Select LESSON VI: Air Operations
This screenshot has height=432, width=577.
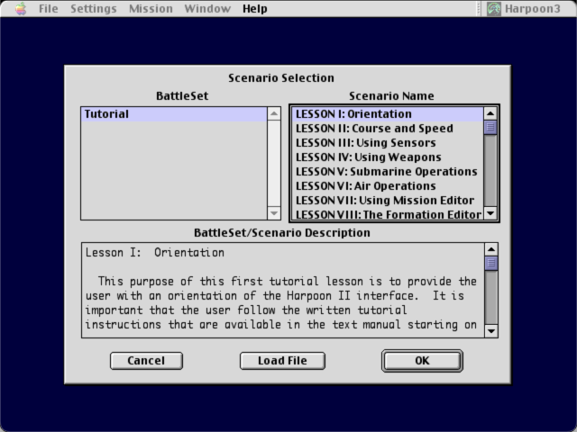click(388, 186)
